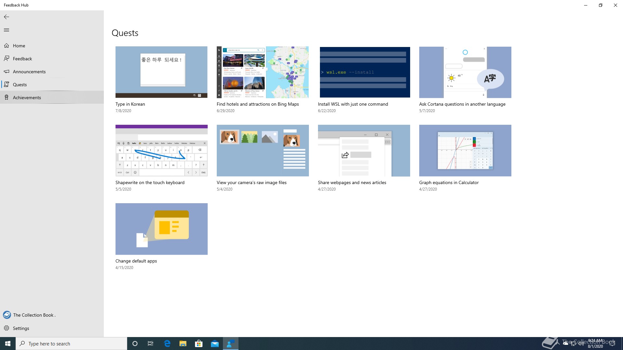The image size is (623, 350).
Task: Open Ask Cortana quest thumbnail
Action: pyautogui.click(x=465, y=72)
